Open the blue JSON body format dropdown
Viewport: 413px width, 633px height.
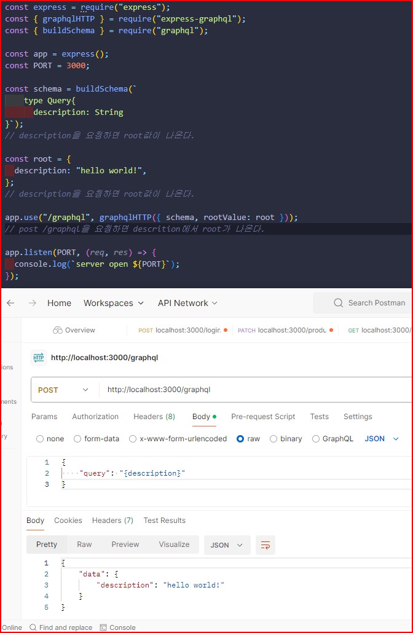tap(382, 439)
